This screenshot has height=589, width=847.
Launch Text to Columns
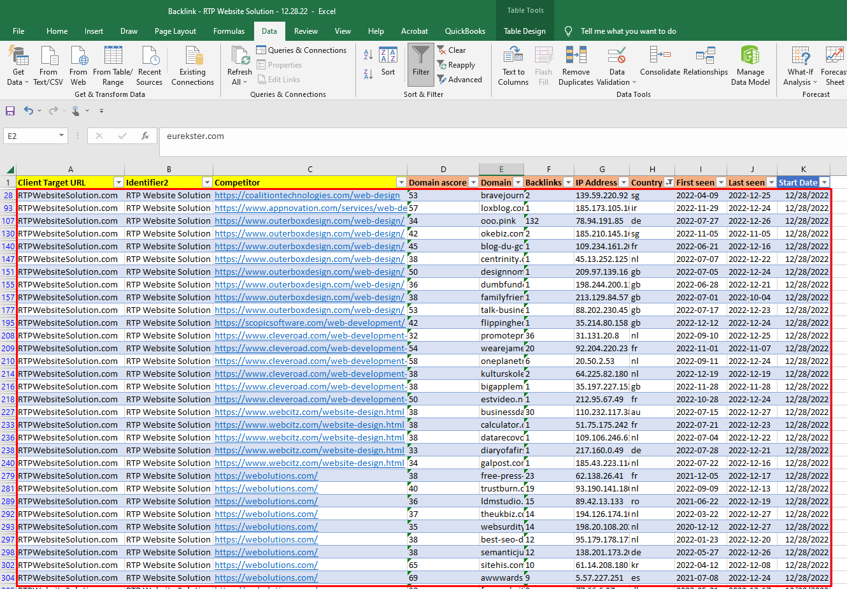click(x=513, y=66)
